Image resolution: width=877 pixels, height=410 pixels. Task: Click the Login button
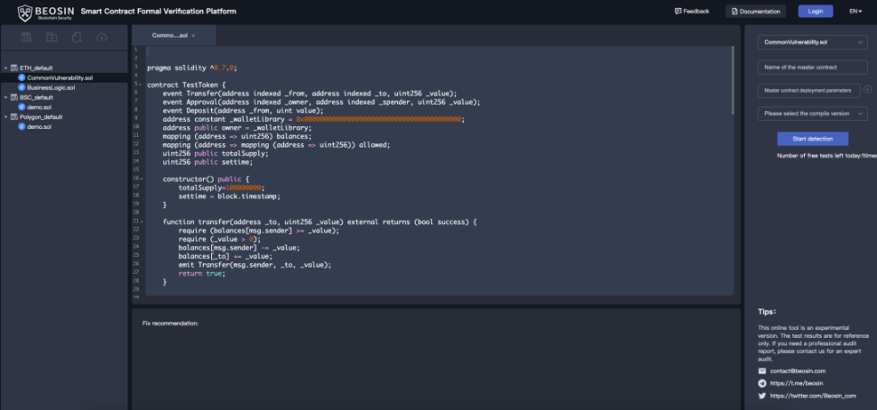click(x=816, y=12)
